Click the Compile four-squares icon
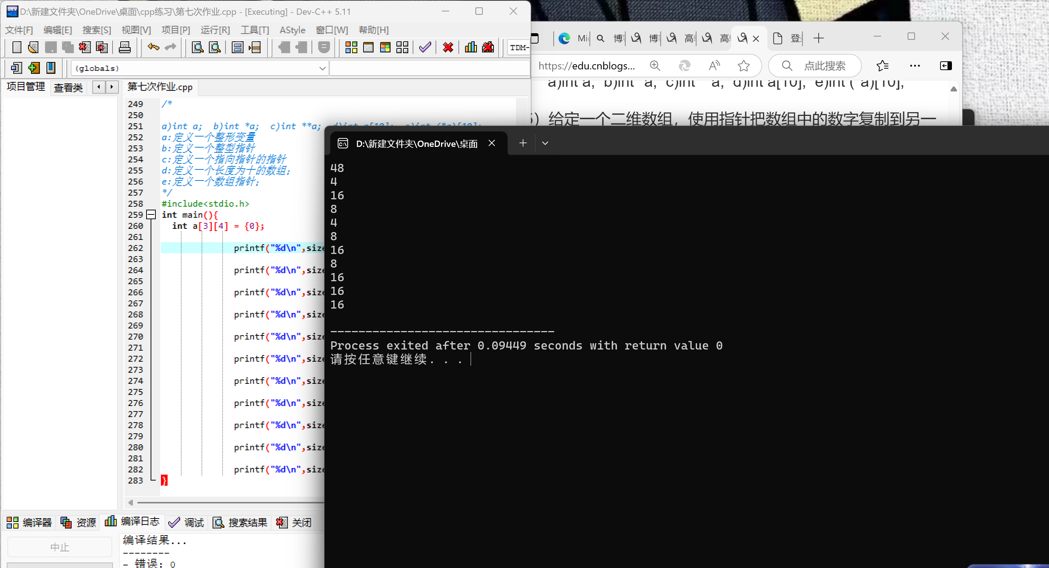1049x568 pixels. (x=351, y=47)
